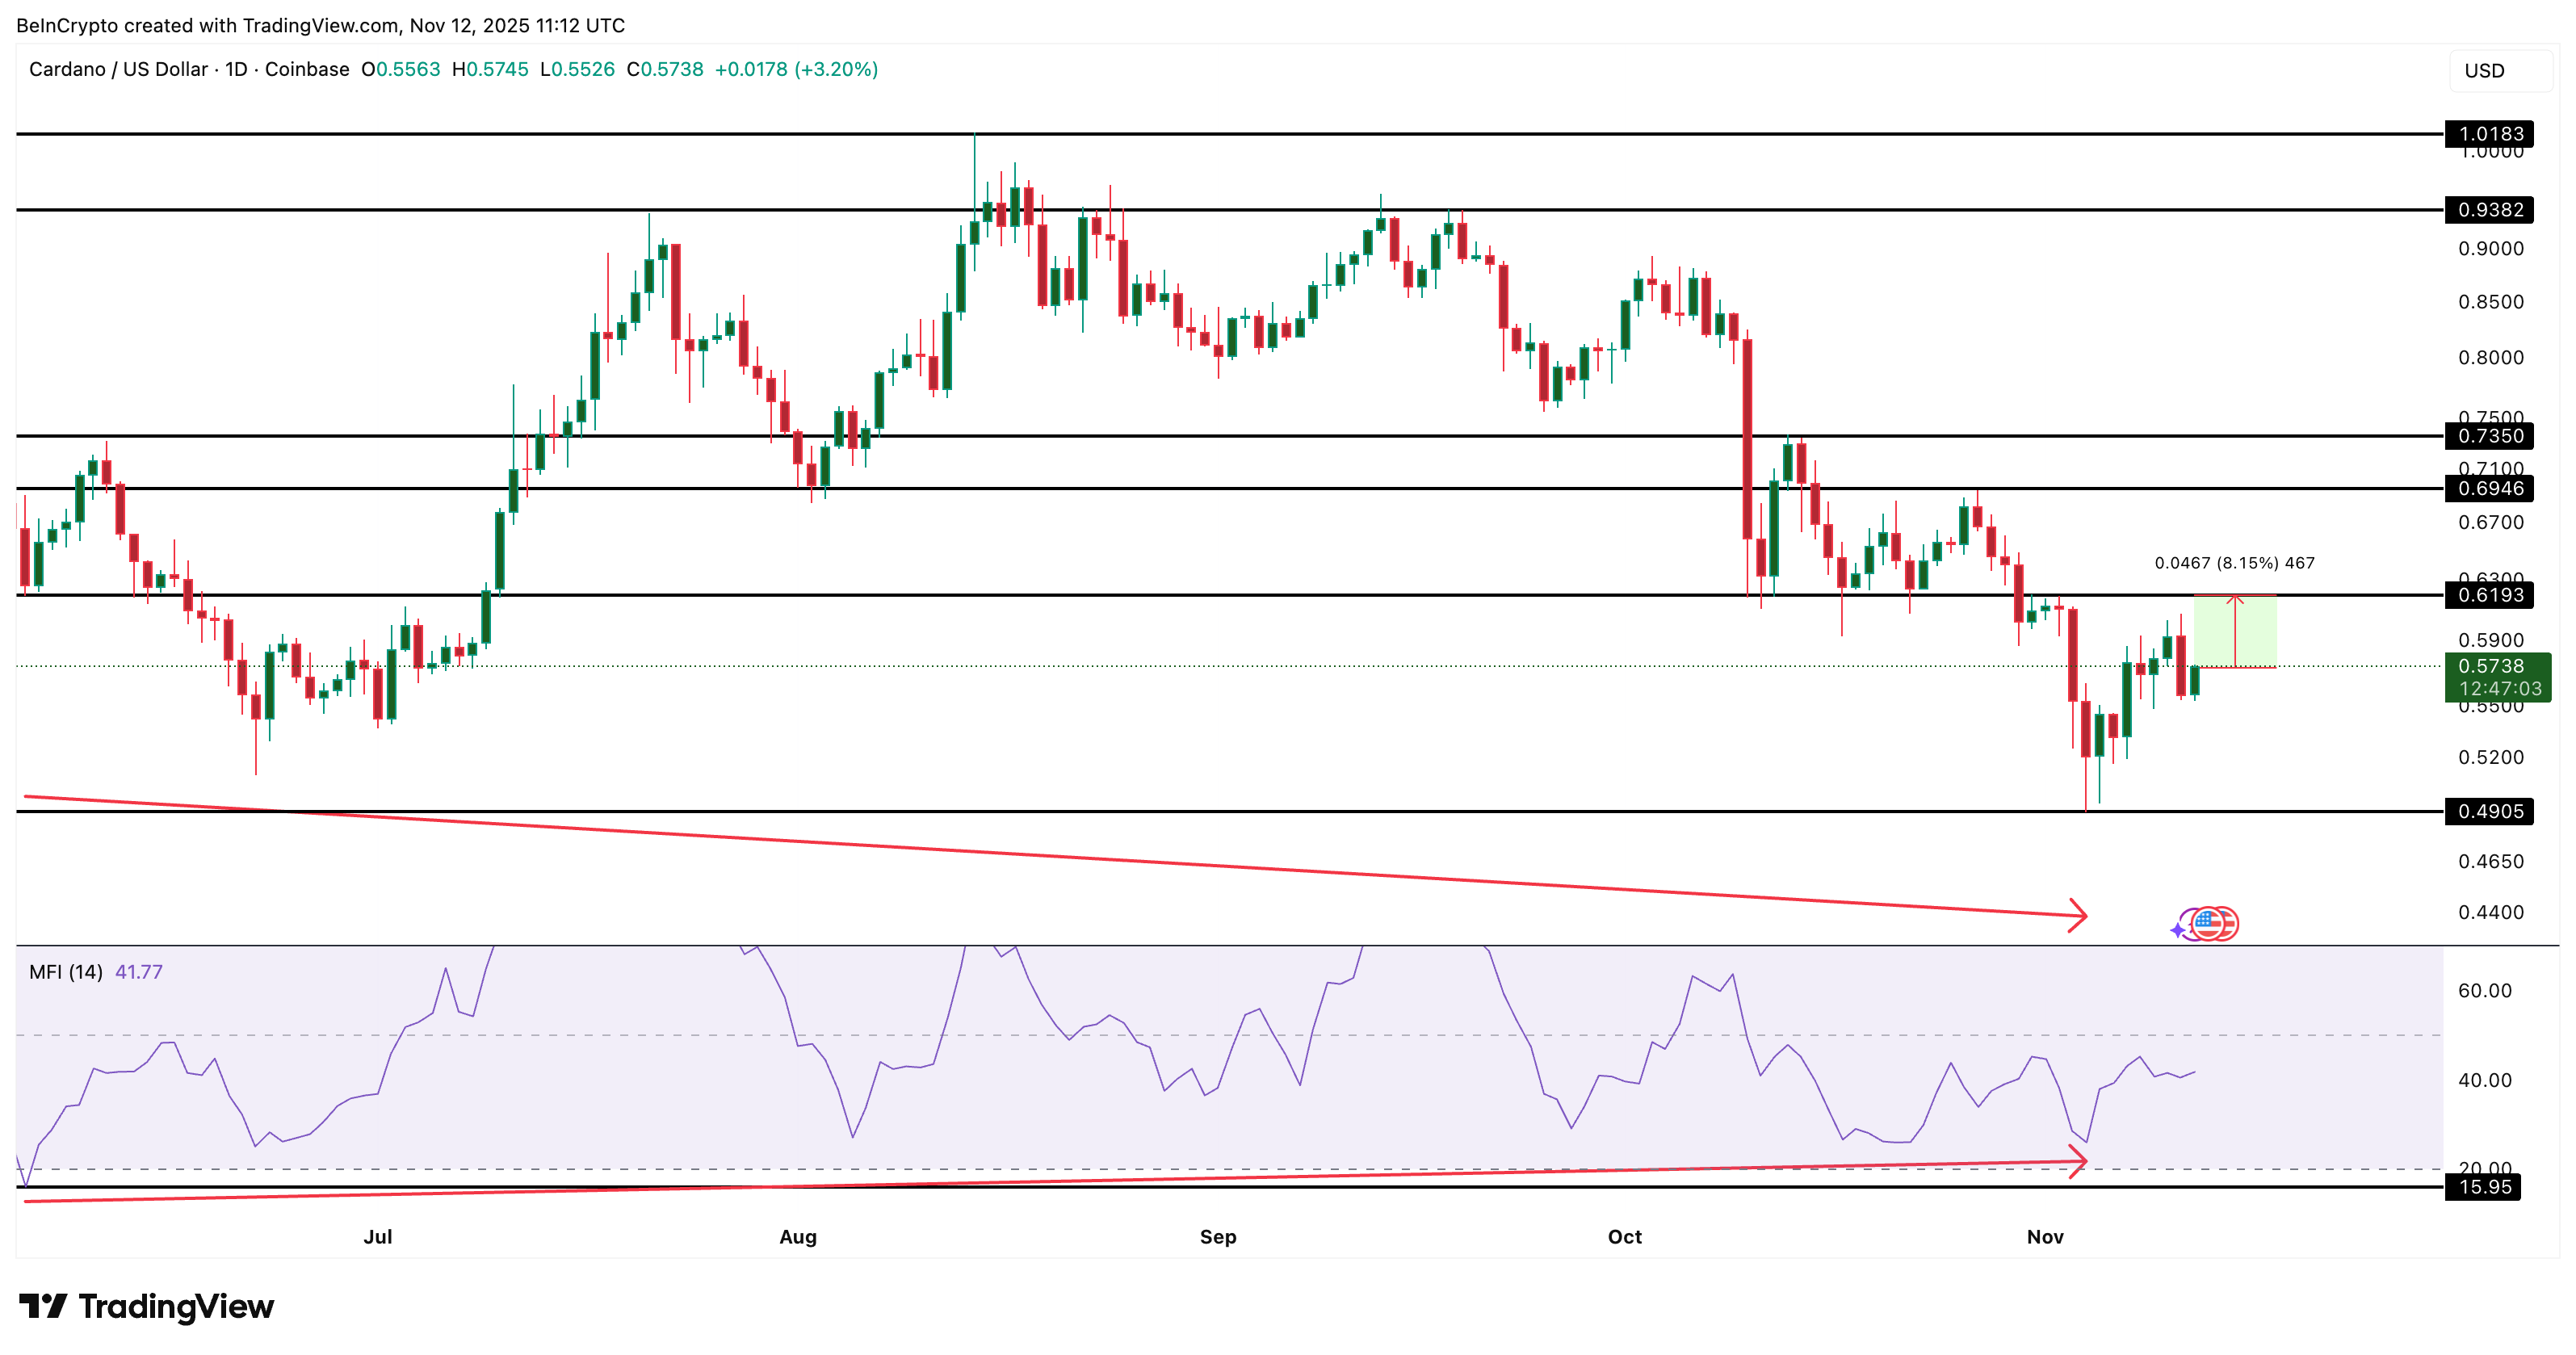Click the TradingView logo at bottom left
2576x1355 pixels.
tap(146, 1306)
